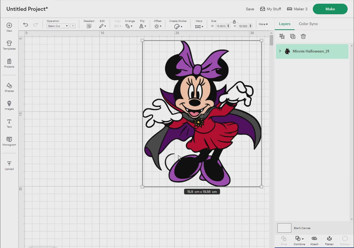Switch to the Color Sync tab
Screen dimensions: 354x248
tap(308, 24)
